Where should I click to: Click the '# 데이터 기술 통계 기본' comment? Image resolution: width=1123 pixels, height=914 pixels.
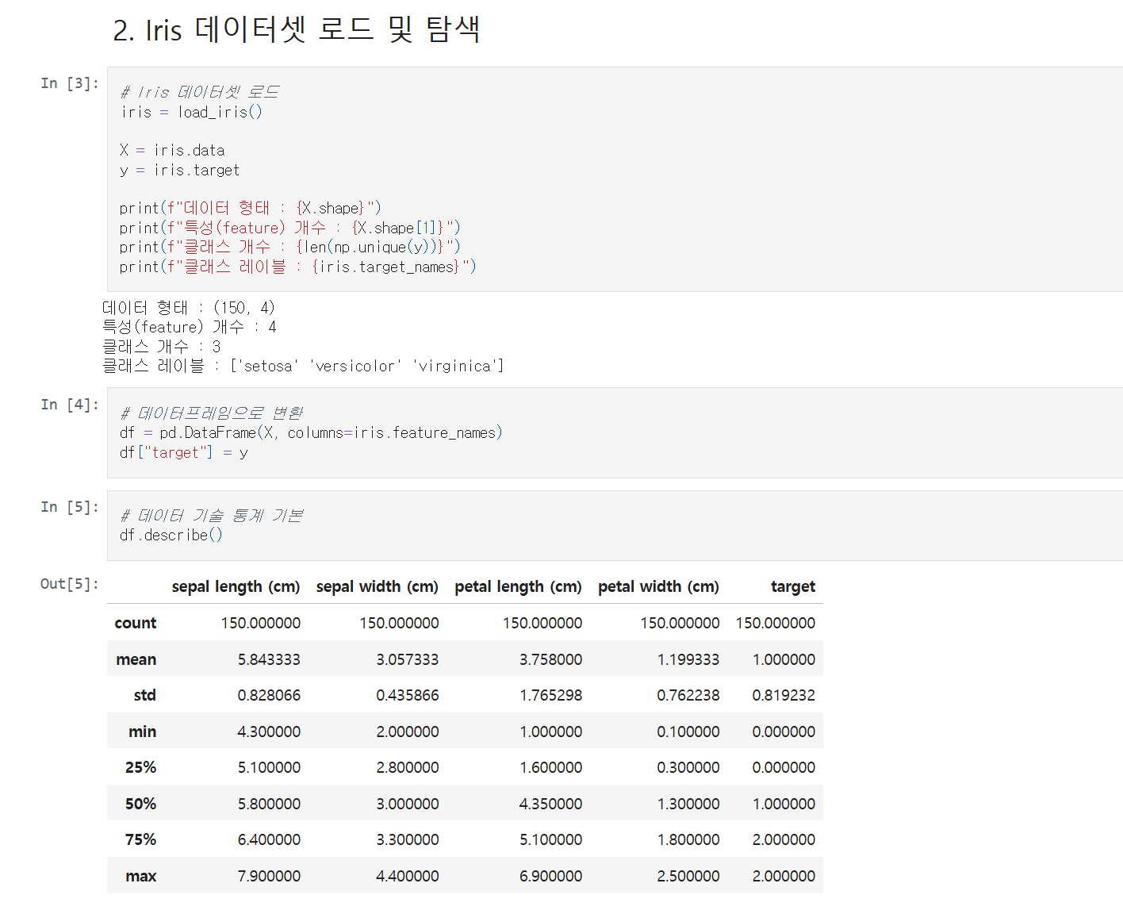point(211,516)
